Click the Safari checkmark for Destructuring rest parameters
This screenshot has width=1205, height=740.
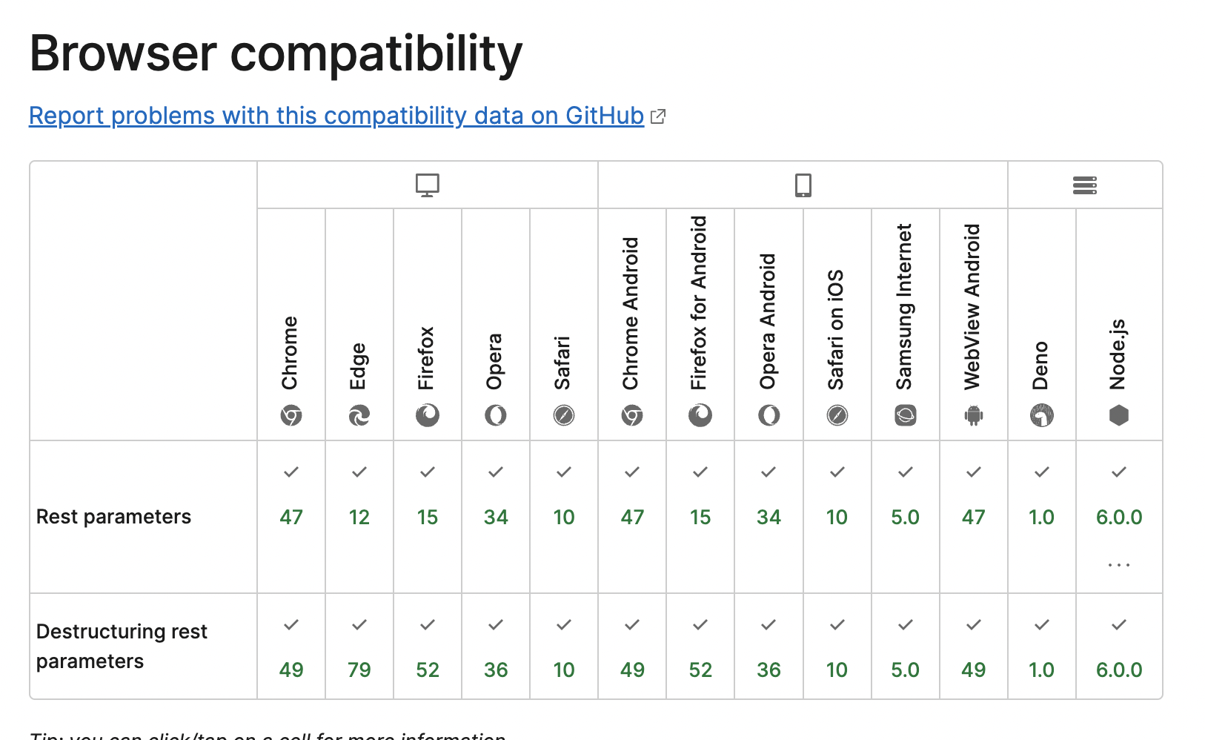(564, 624)
